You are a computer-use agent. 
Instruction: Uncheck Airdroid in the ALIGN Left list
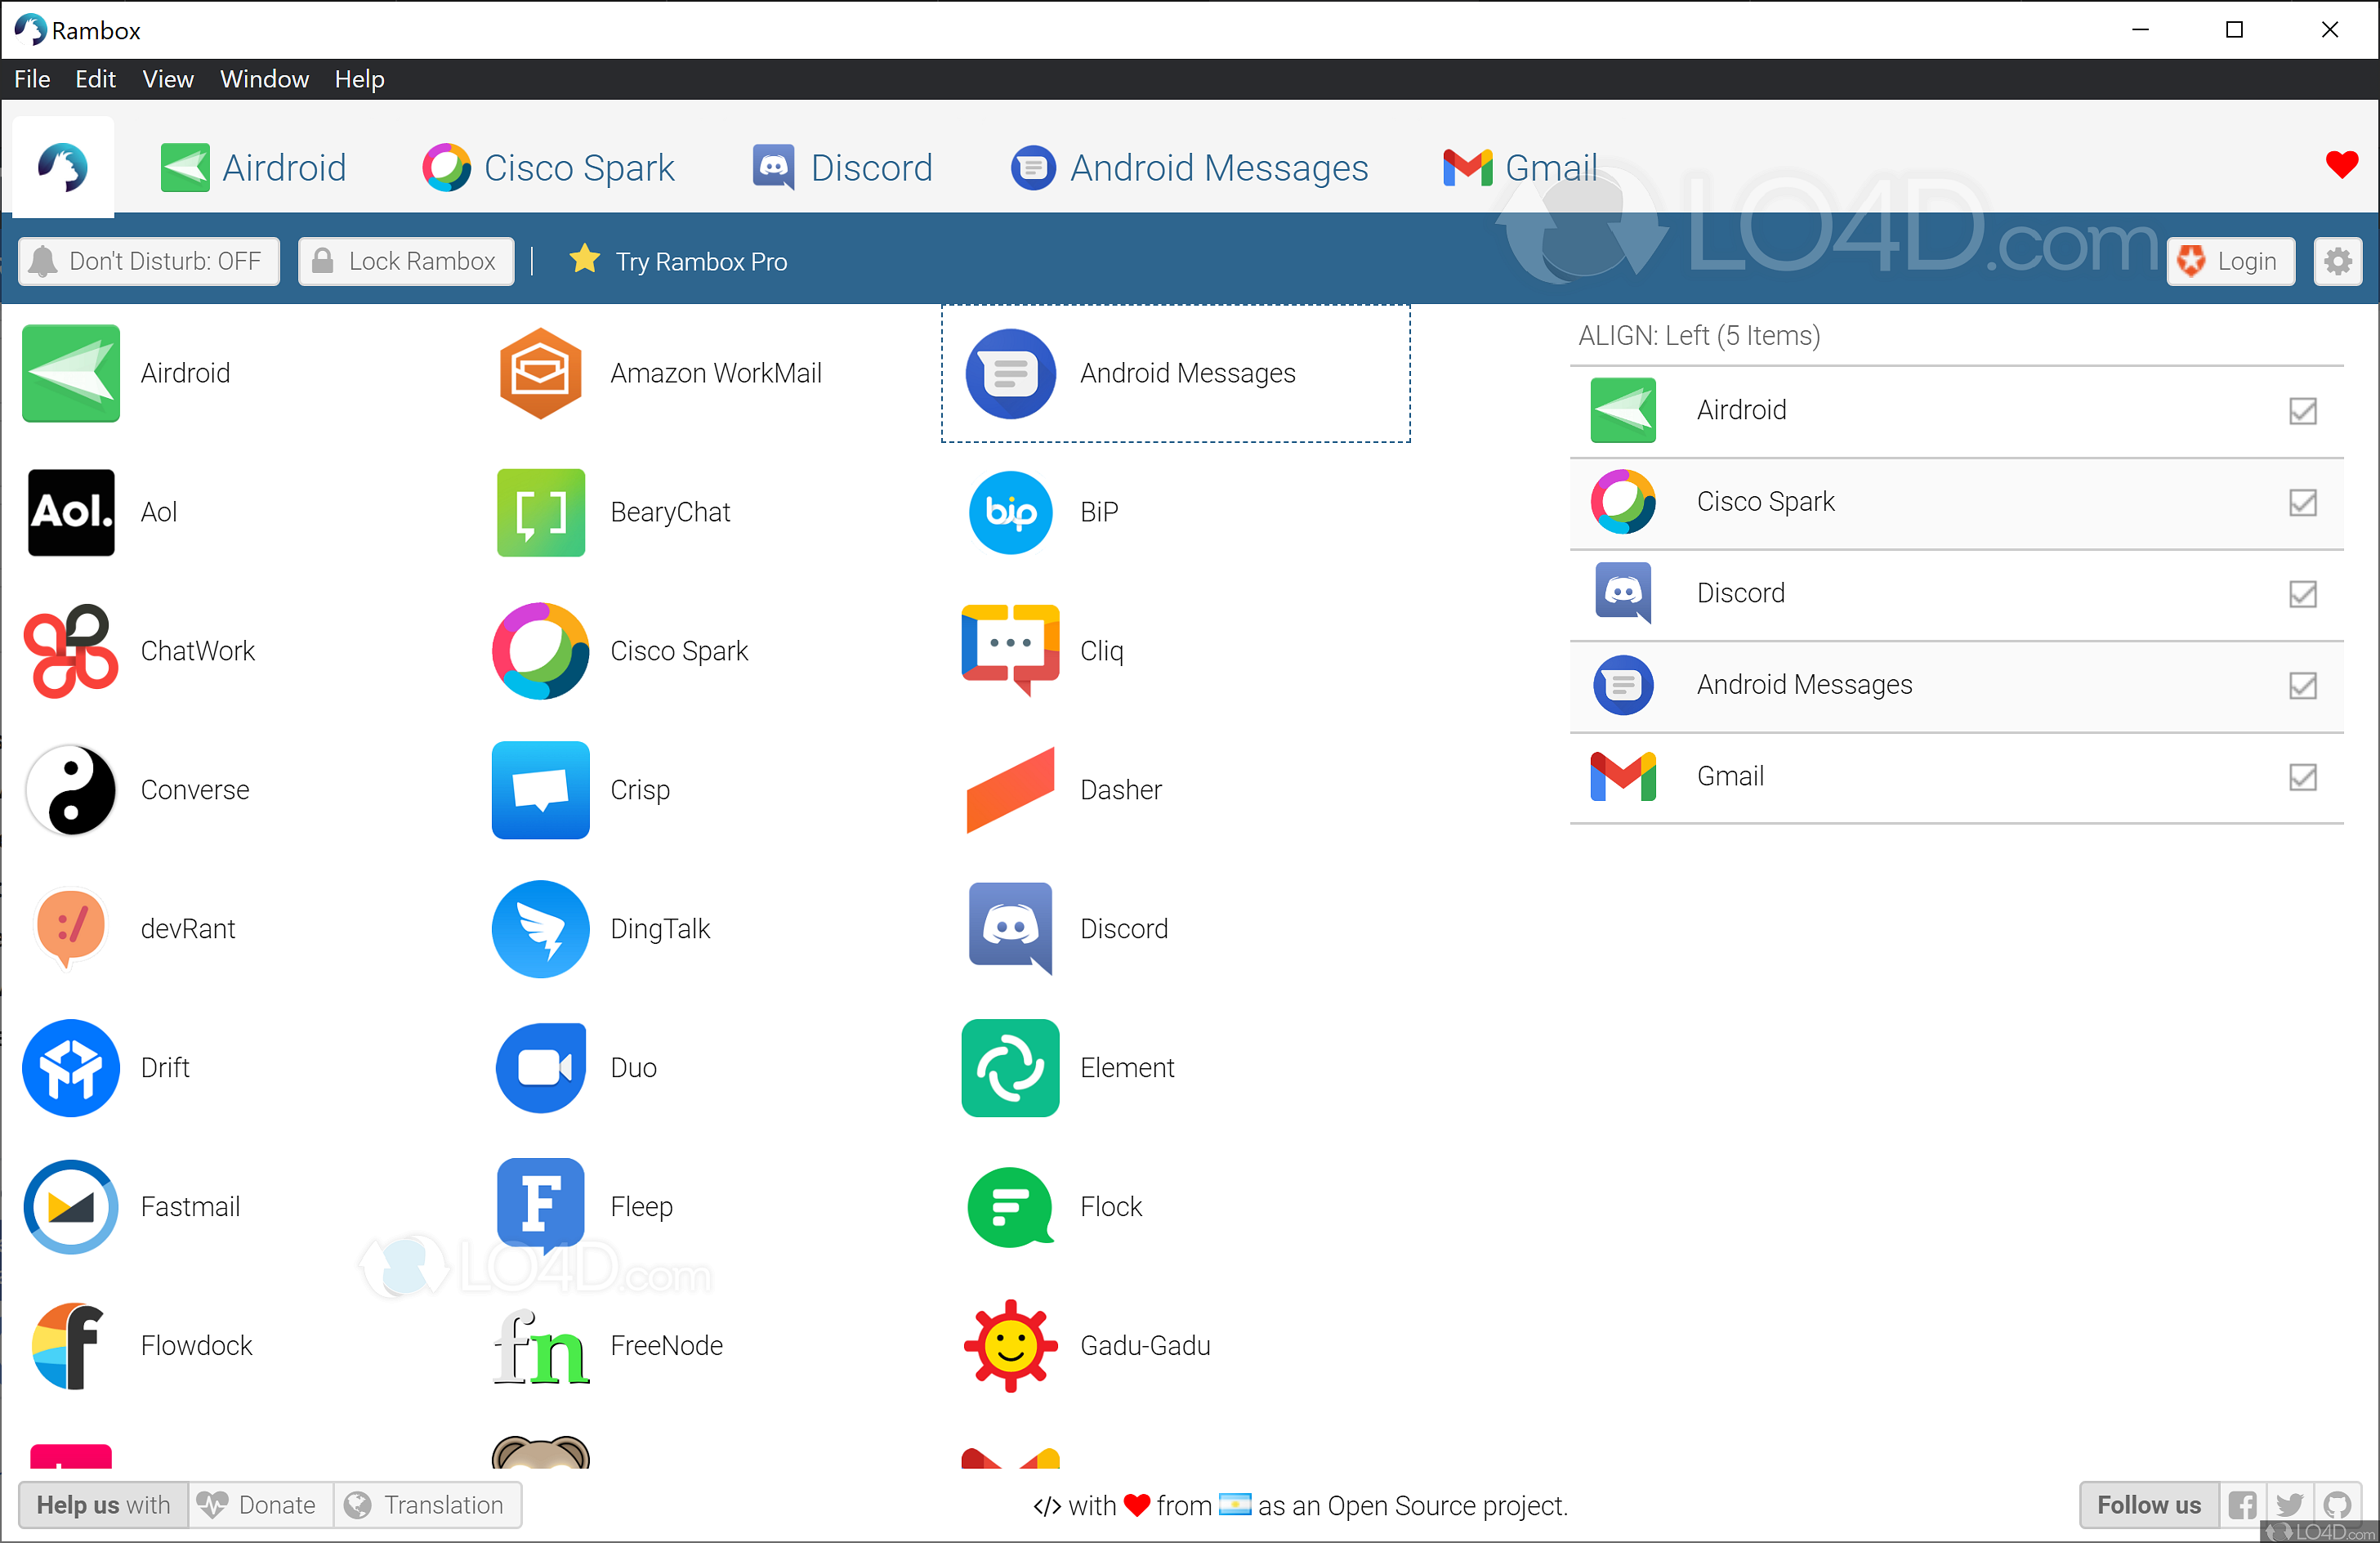[2303, 411]
